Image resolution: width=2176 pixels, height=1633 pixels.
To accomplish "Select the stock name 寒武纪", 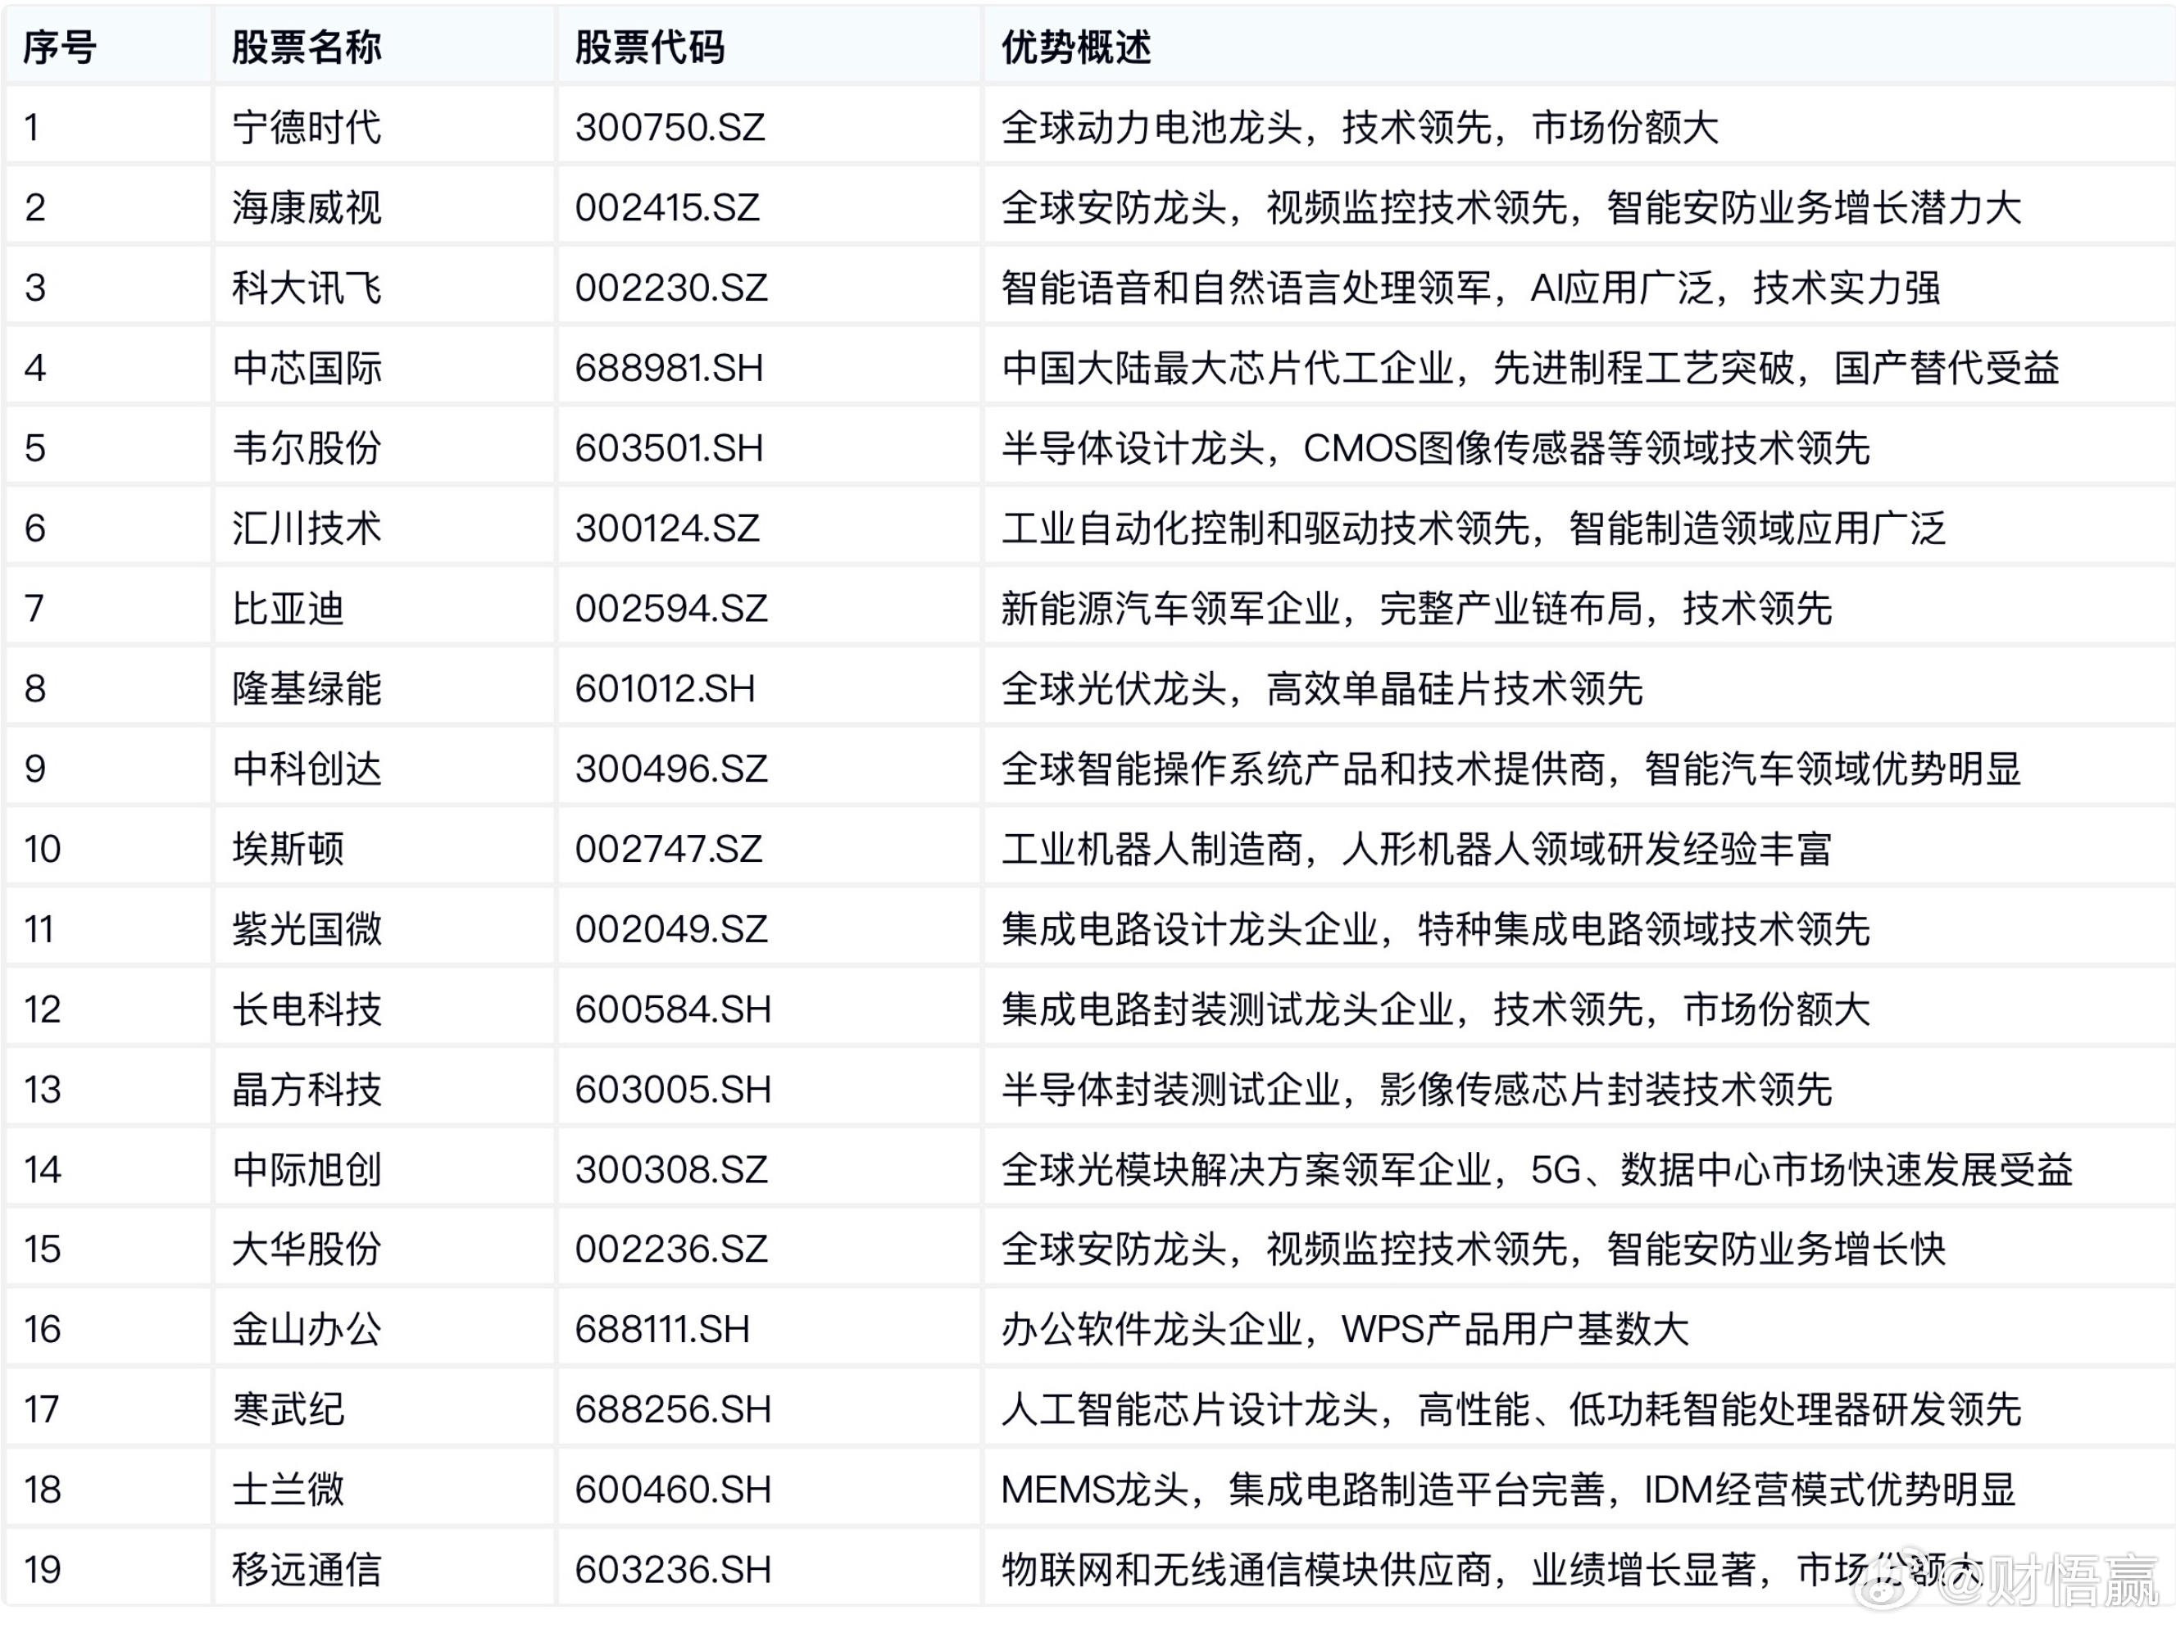I will tap(287, 1409).
